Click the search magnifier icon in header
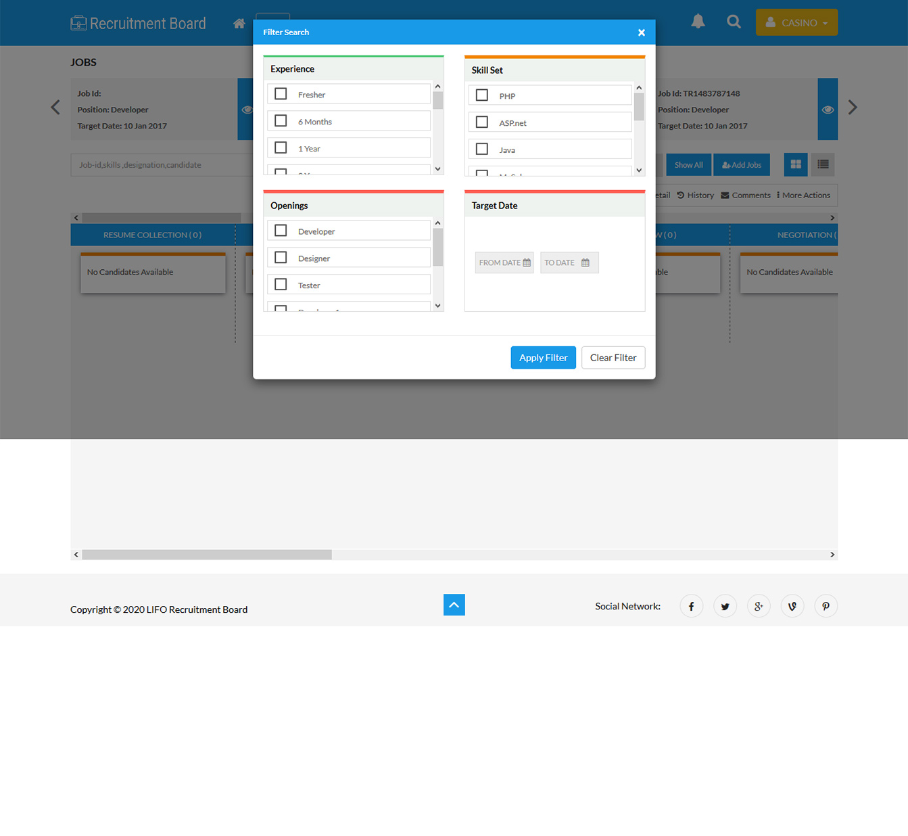 (734, 22)
